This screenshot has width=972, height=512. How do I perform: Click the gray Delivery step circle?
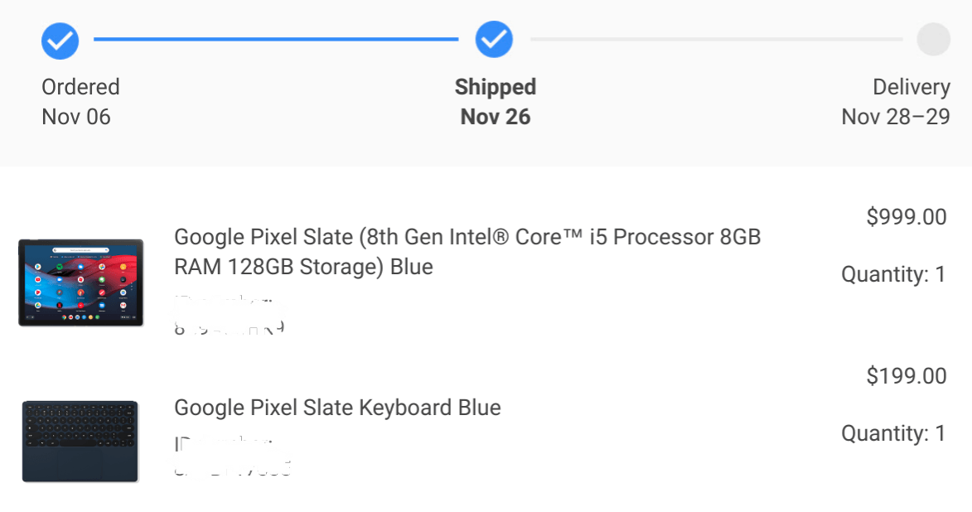tap(933, 40)
